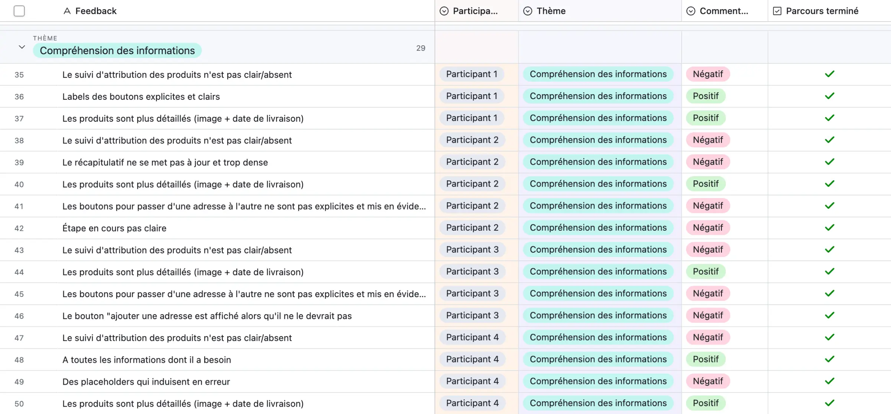Collapse the Compréhension des informations group
The image size is (891, 414).
click(x=22, y=47)
